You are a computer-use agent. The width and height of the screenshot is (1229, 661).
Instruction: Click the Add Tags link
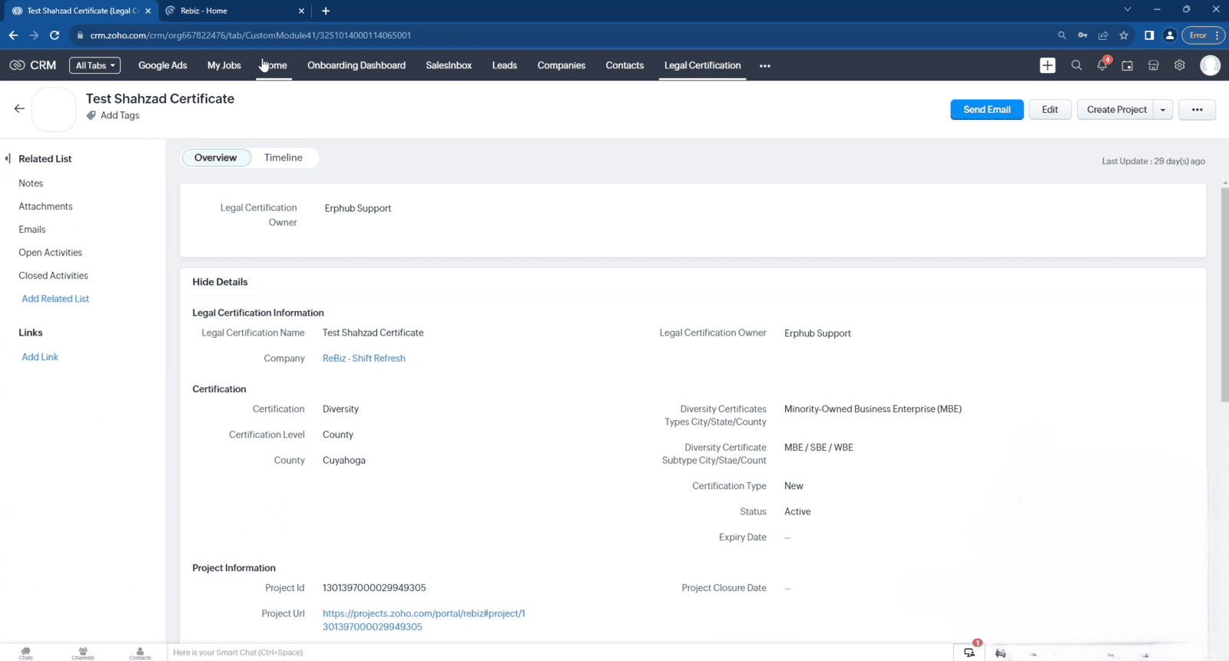point(120,116)
